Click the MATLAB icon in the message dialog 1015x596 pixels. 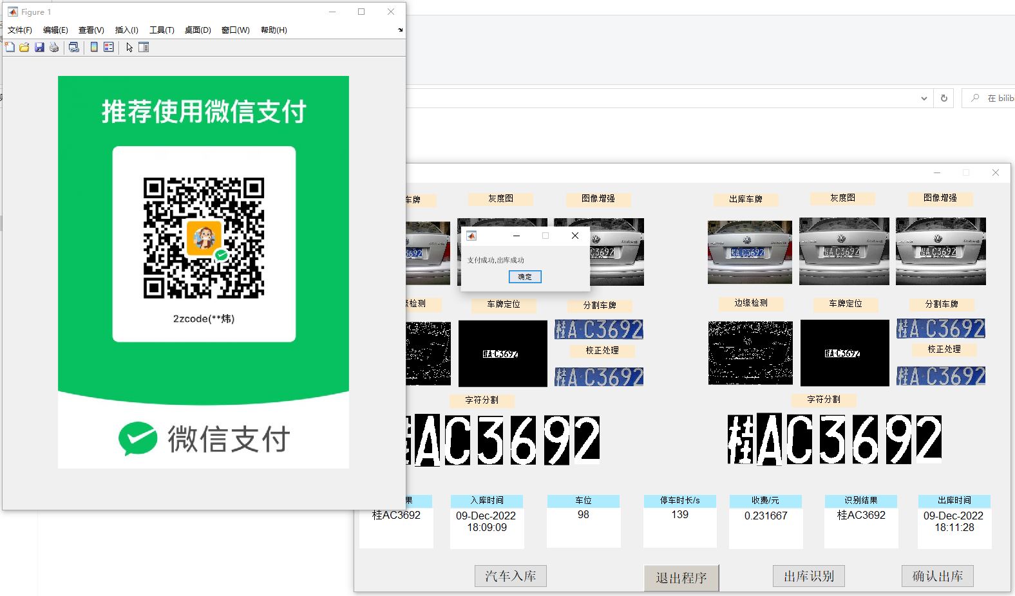(471, 236)
